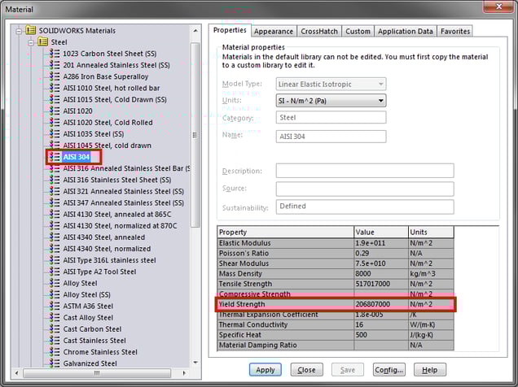
Task: Click the material icon beside Alloy Steel (SS)
Action: pyautogui.click(x=55, y=294)
